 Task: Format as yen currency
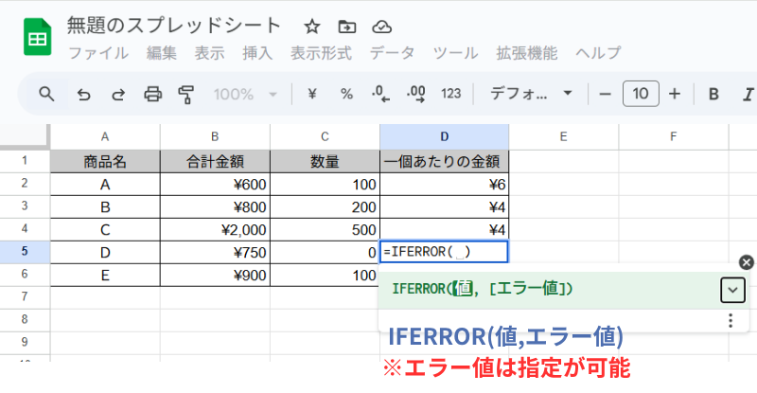pyautogui.click(x=311, y=94)
